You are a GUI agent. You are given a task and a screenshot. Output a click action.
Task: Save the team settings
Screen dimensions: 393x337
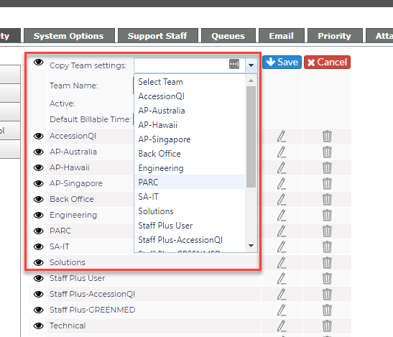point(282,63)
